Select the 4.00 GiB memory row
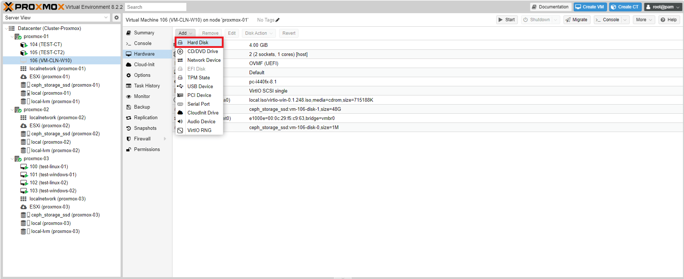The image size is (684, 279). coord(427,45)
